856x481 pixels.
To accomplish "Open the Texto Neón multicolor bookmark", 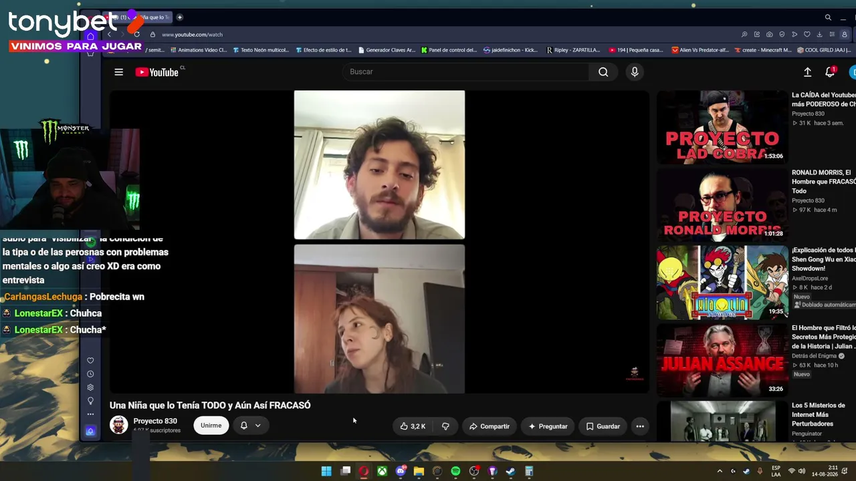I will [x=261, y=50].
